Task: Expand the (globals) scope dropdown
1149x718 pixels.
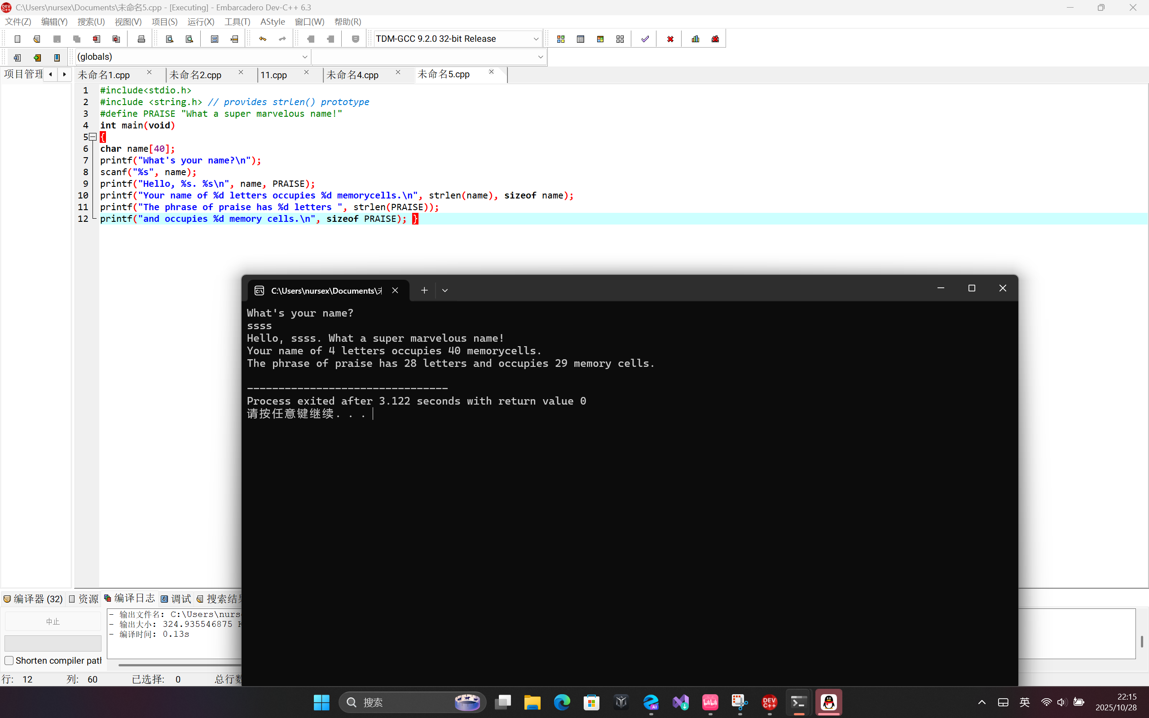Action: coord(304,57)
